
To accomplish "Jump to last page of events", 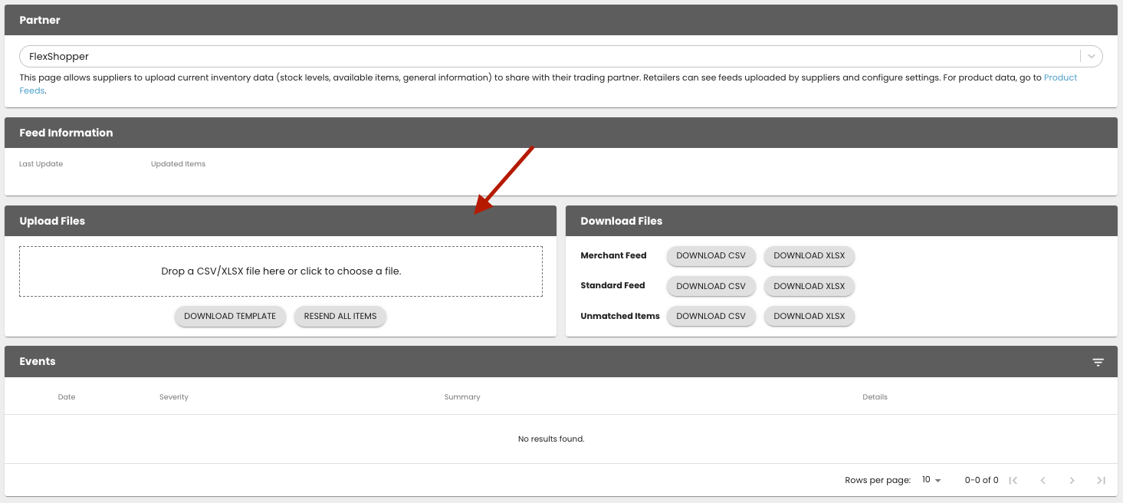I will (1101, 480).
